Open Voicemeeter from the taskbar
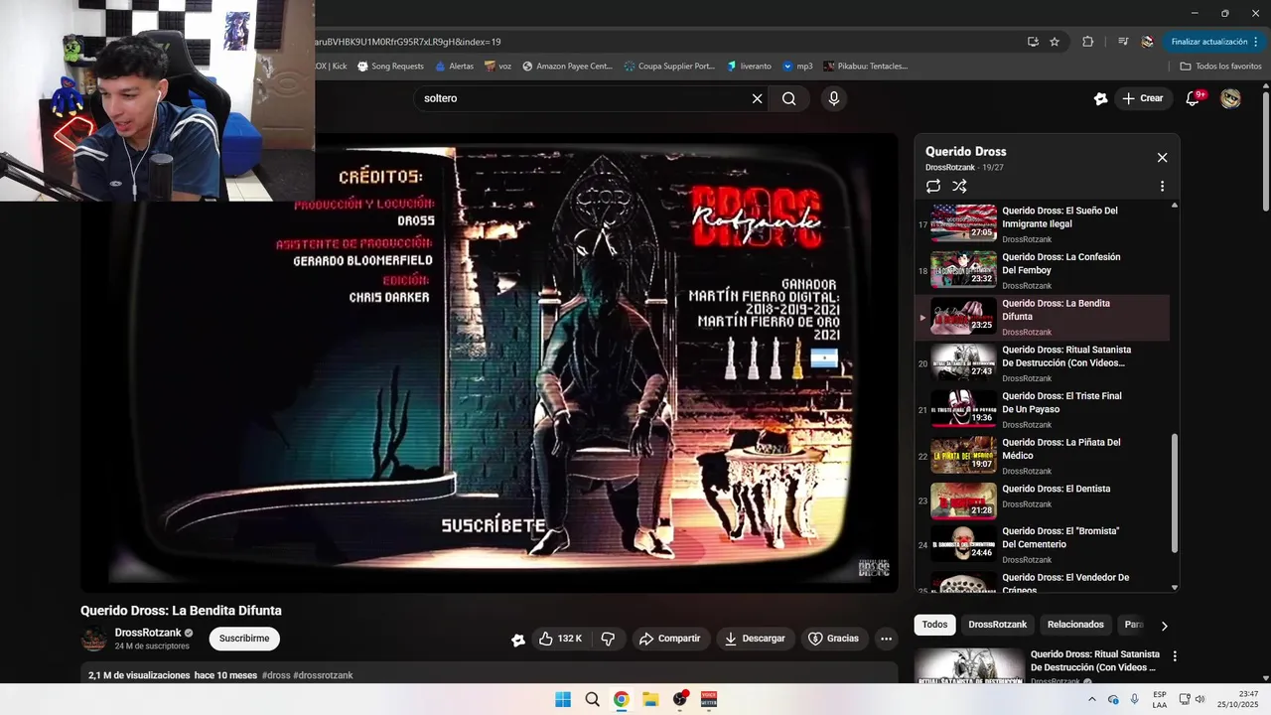1271x715 pixels. click(x=709, y=699)
